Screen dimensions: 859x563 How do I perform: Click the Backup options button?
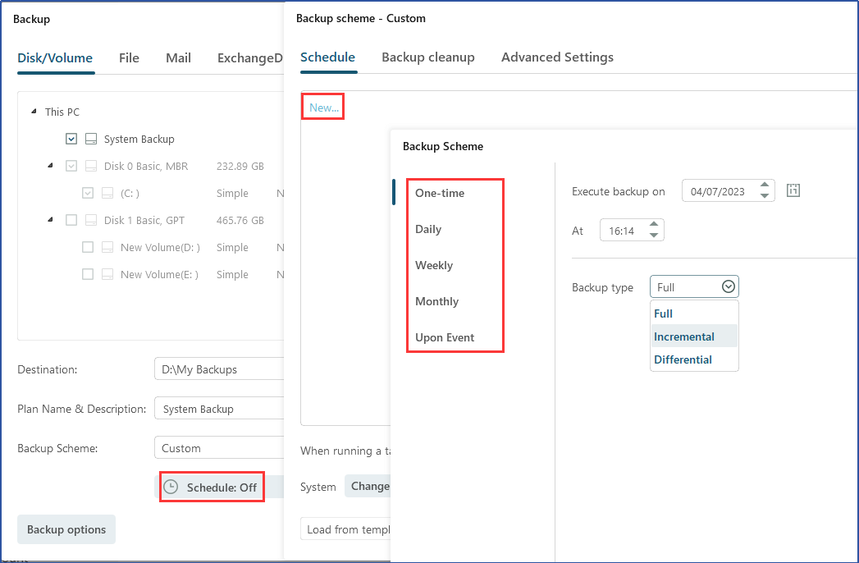(66, 530)
